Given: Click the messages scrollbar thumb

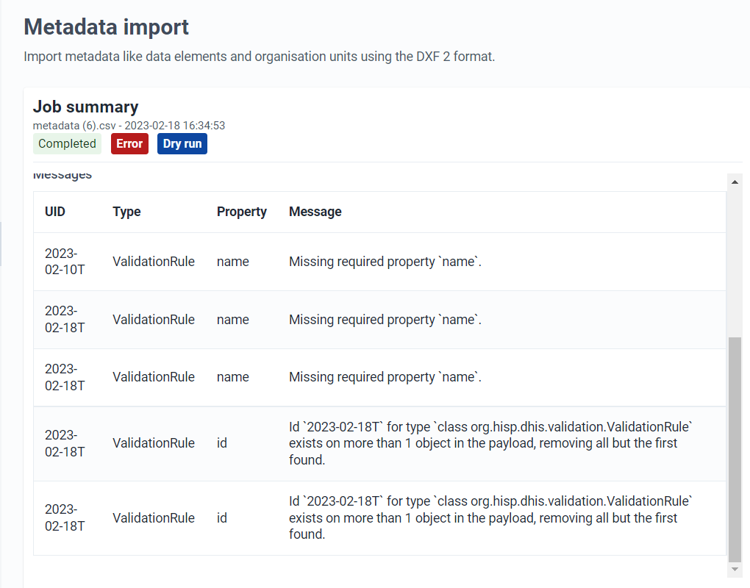Looking at the screenshot, I should point(735,449).
